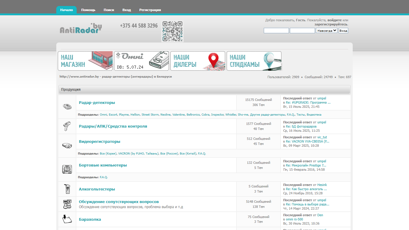Open the omni rs-500 last post
Screen dimensions: 409x230
tap(294, 219)
